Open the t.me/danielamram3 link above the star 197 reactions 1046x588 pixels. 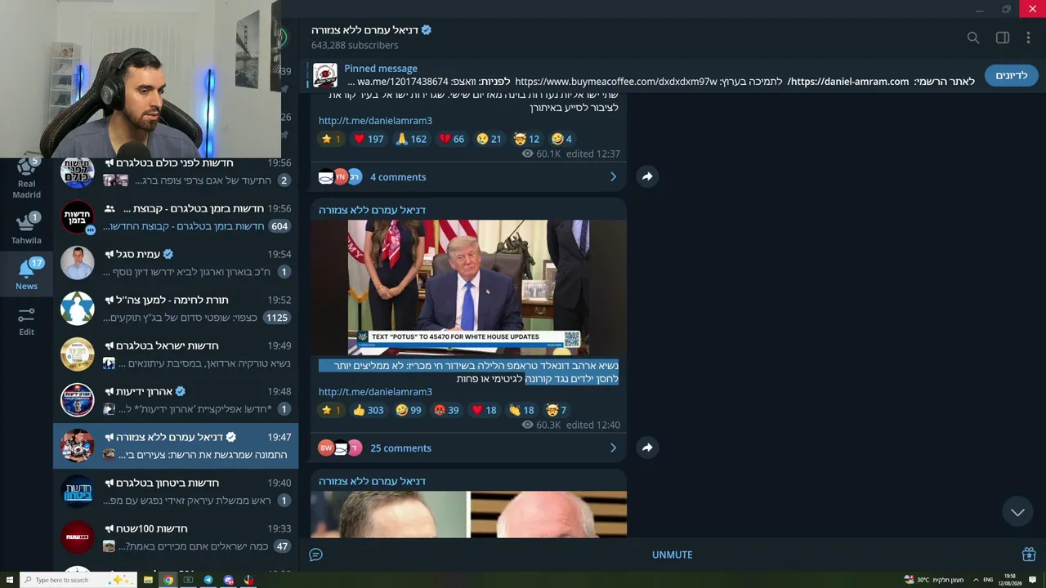(x=375, y=120)
